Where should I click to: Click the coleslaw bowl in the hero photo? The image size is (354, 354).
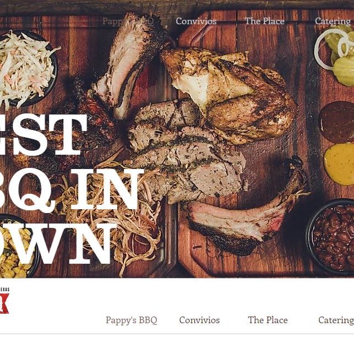26,69
